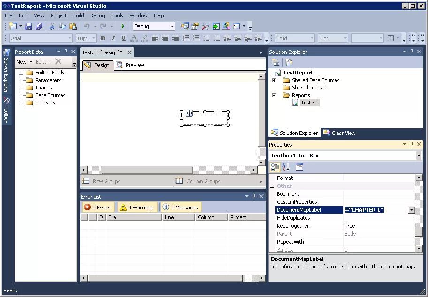Click the Cut scissors icon

coord(52,26)
